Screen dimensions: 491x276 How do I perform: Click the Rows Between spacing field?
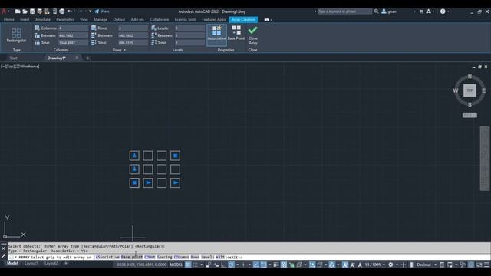tap(133, 35)
